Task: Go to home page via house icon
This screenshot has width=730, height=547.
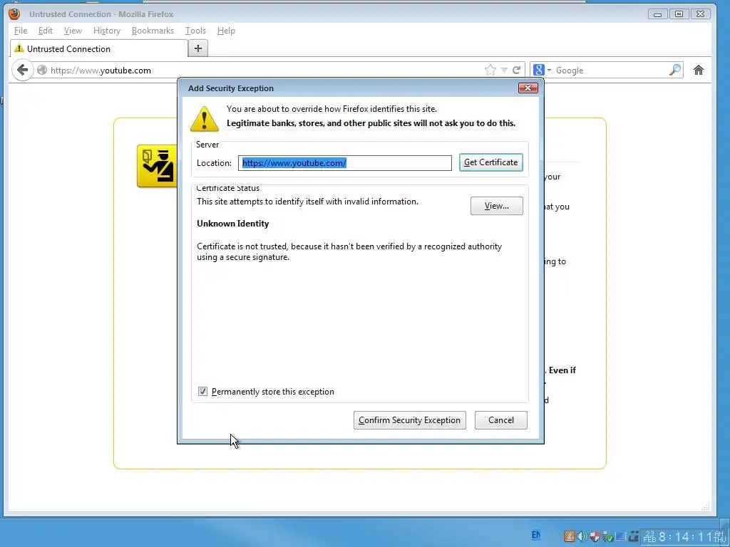Action: [699, 71]
